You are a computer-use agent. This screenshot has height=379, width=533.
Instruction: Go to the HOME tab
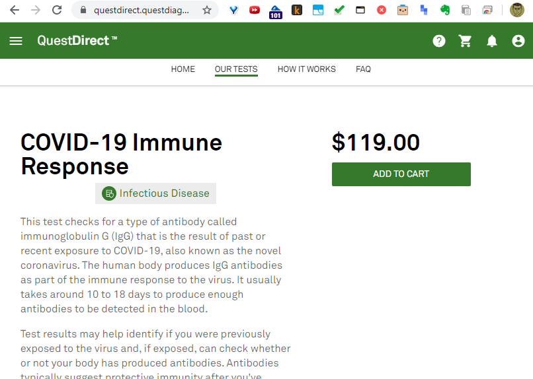coord(183,69)
